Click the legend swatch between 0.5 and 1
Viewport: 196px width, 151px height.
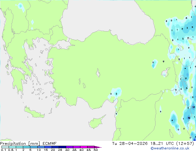coord(12,147)
